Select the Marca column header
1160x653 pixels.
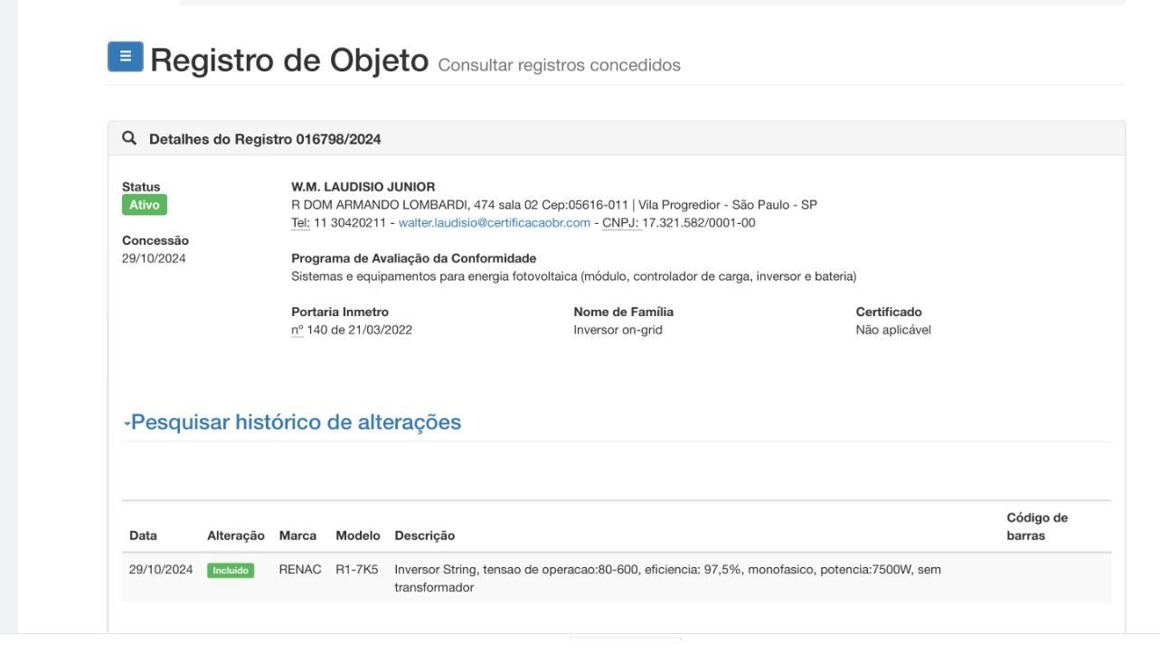point(297,536)
